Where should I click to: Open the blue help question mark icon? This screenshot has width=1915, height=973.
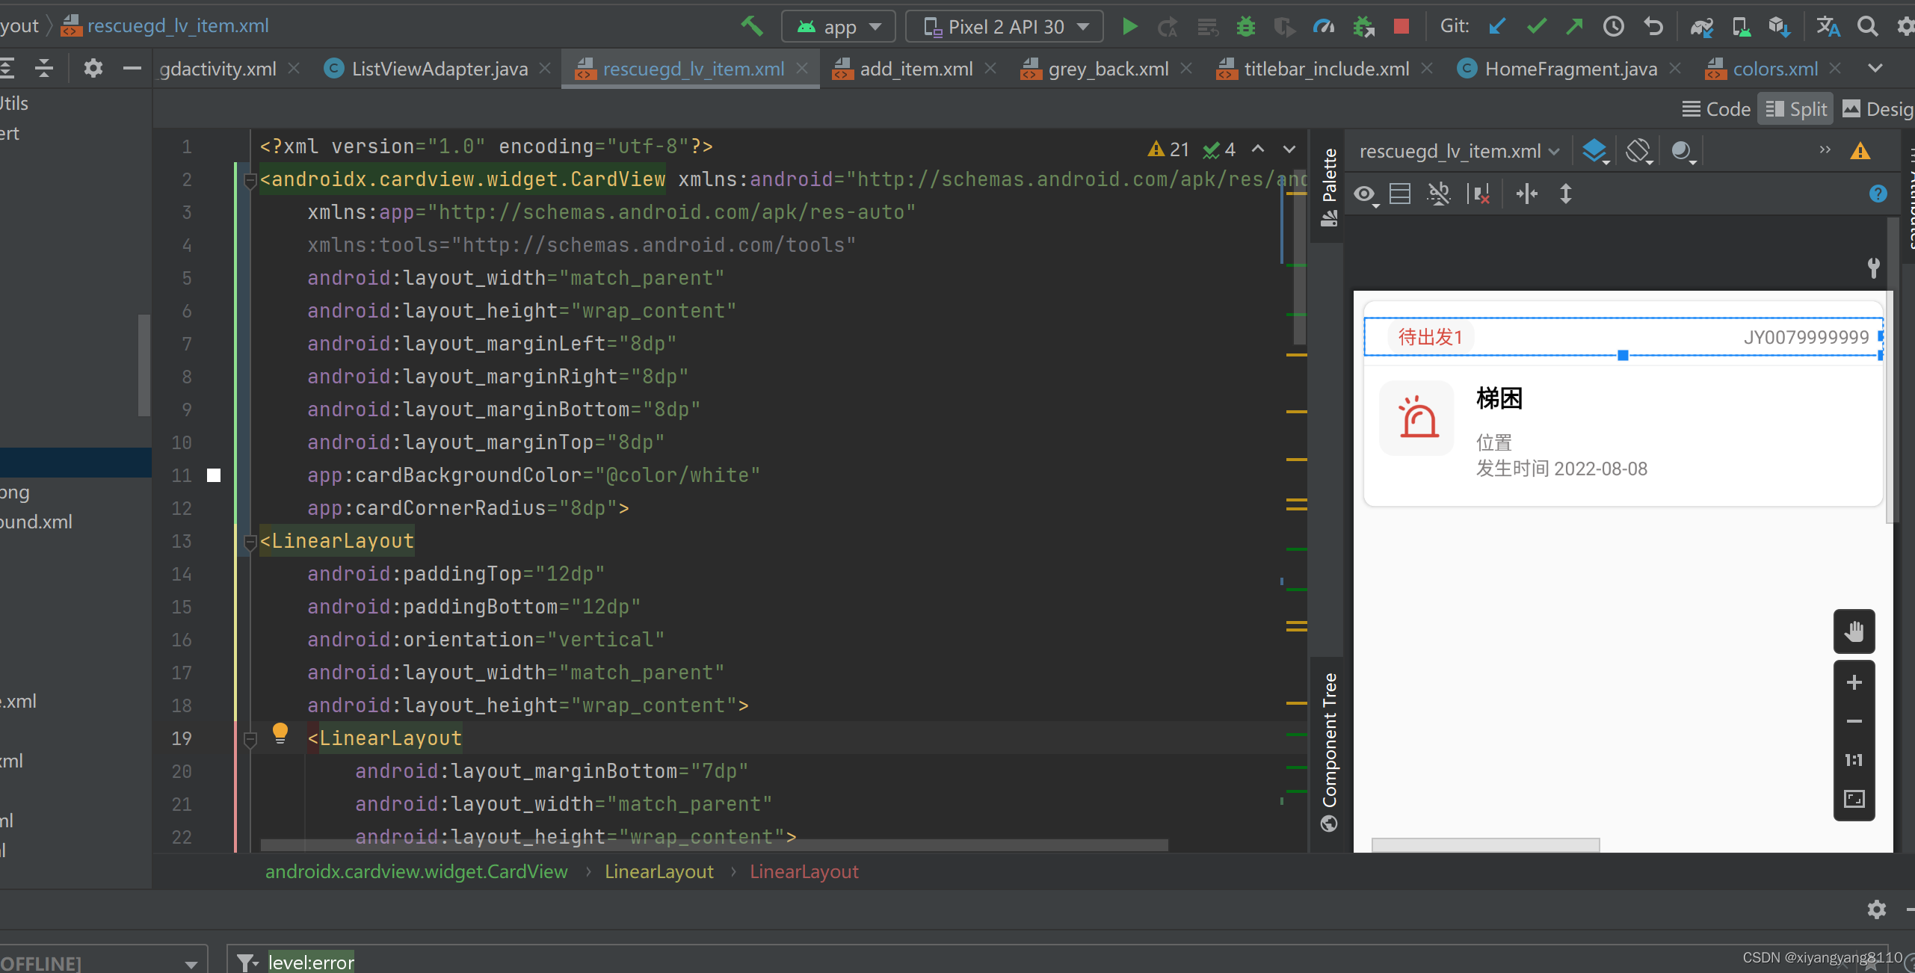(1878, 194)
